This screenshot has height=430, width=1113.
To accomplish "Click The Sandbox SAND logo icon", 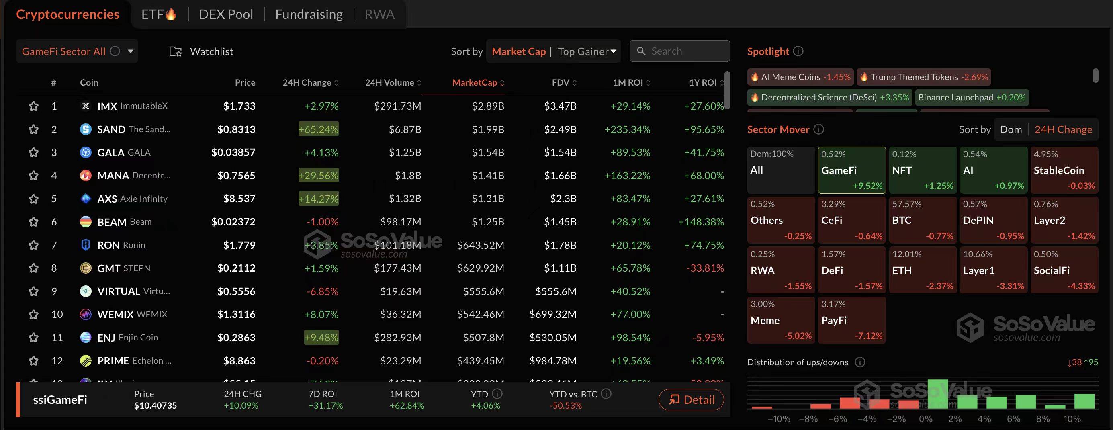I will (86, 129).
